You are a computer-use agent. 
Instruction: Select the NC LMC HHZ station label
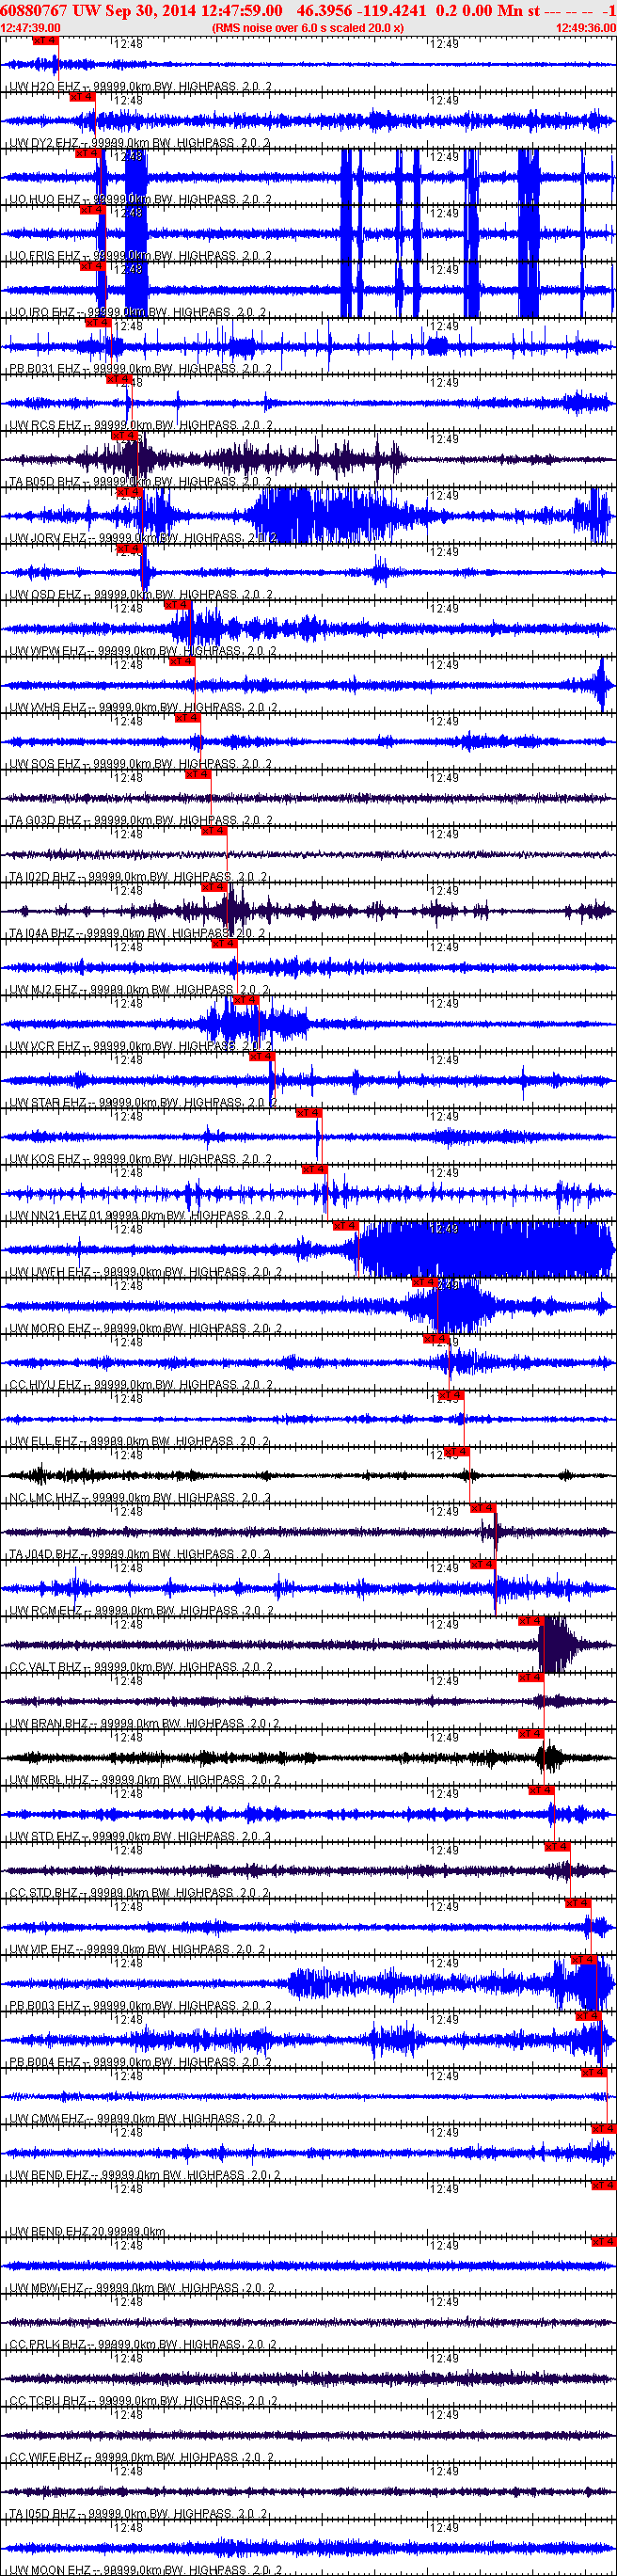tap(45, 1497)
